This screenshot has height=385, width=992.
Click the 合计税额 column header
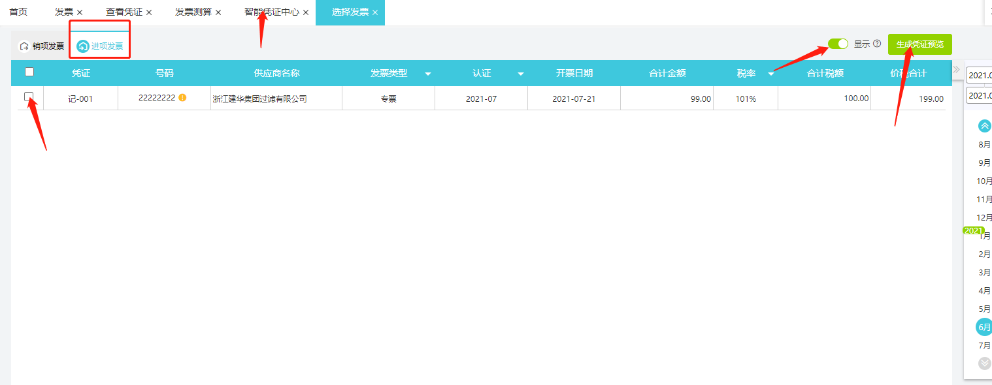tap(825, 73)
